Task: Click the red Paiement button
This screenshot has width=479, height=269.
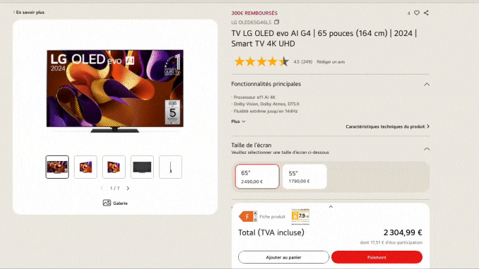Action: (377, 257)
